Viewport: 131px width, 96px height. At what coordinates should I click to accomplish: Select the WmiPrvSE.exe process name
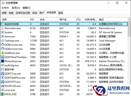tap(13, 86)
